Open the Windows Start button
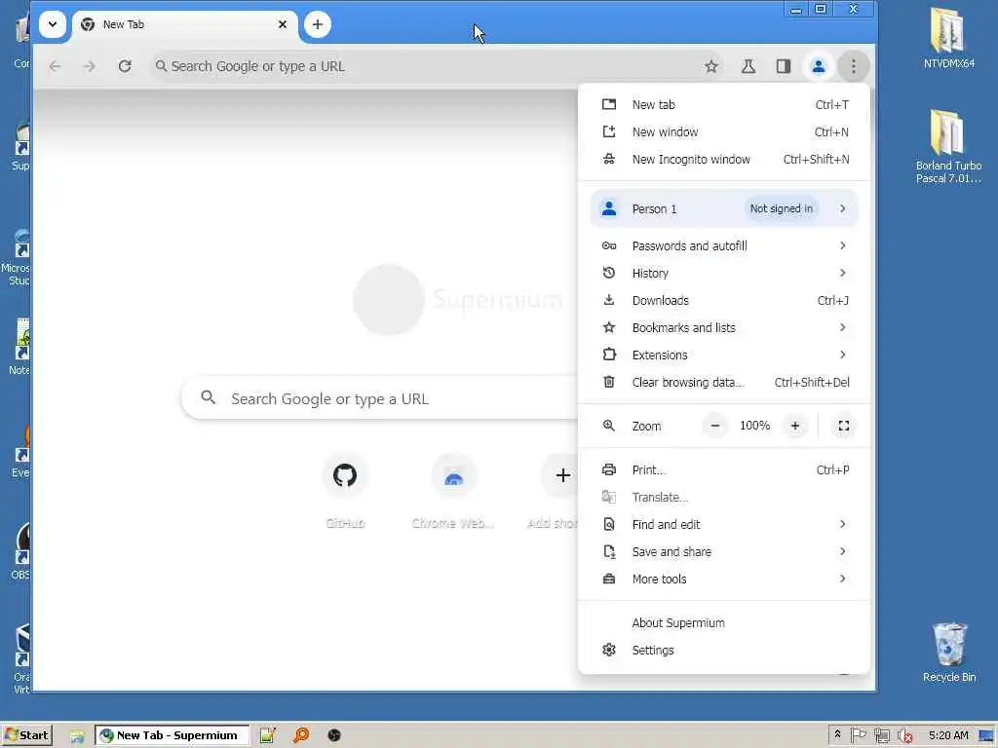This screenshot has height=748, width=998. click(26, 735)
